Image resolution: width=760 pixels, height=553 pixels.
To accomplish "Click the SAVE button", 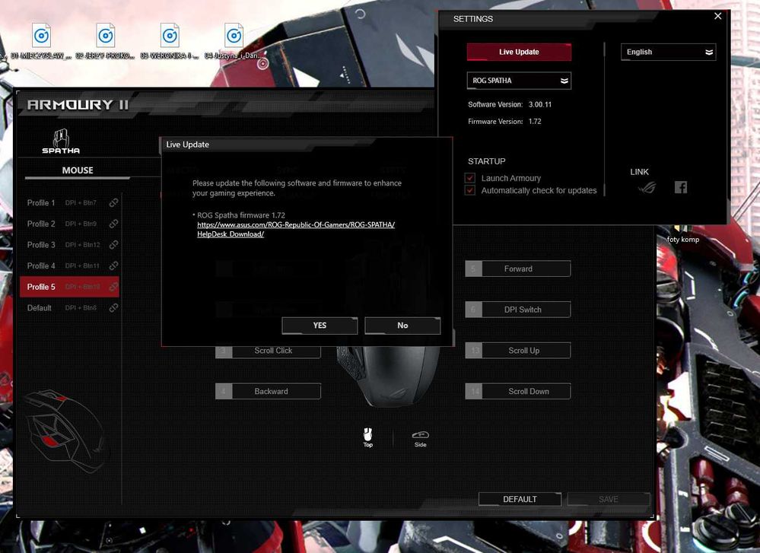I will pos(609,499).
